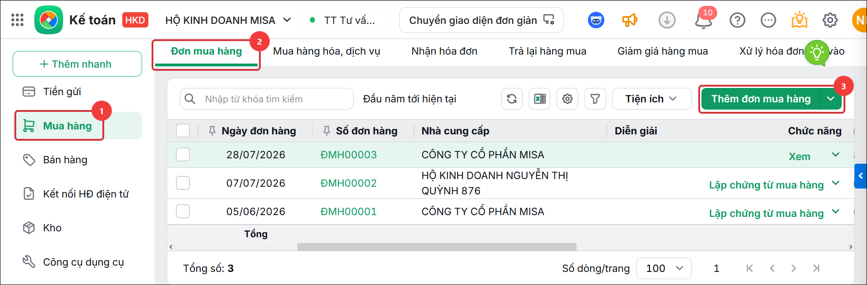Tick the checkbox for order ĐMH00003

(183, 155)
